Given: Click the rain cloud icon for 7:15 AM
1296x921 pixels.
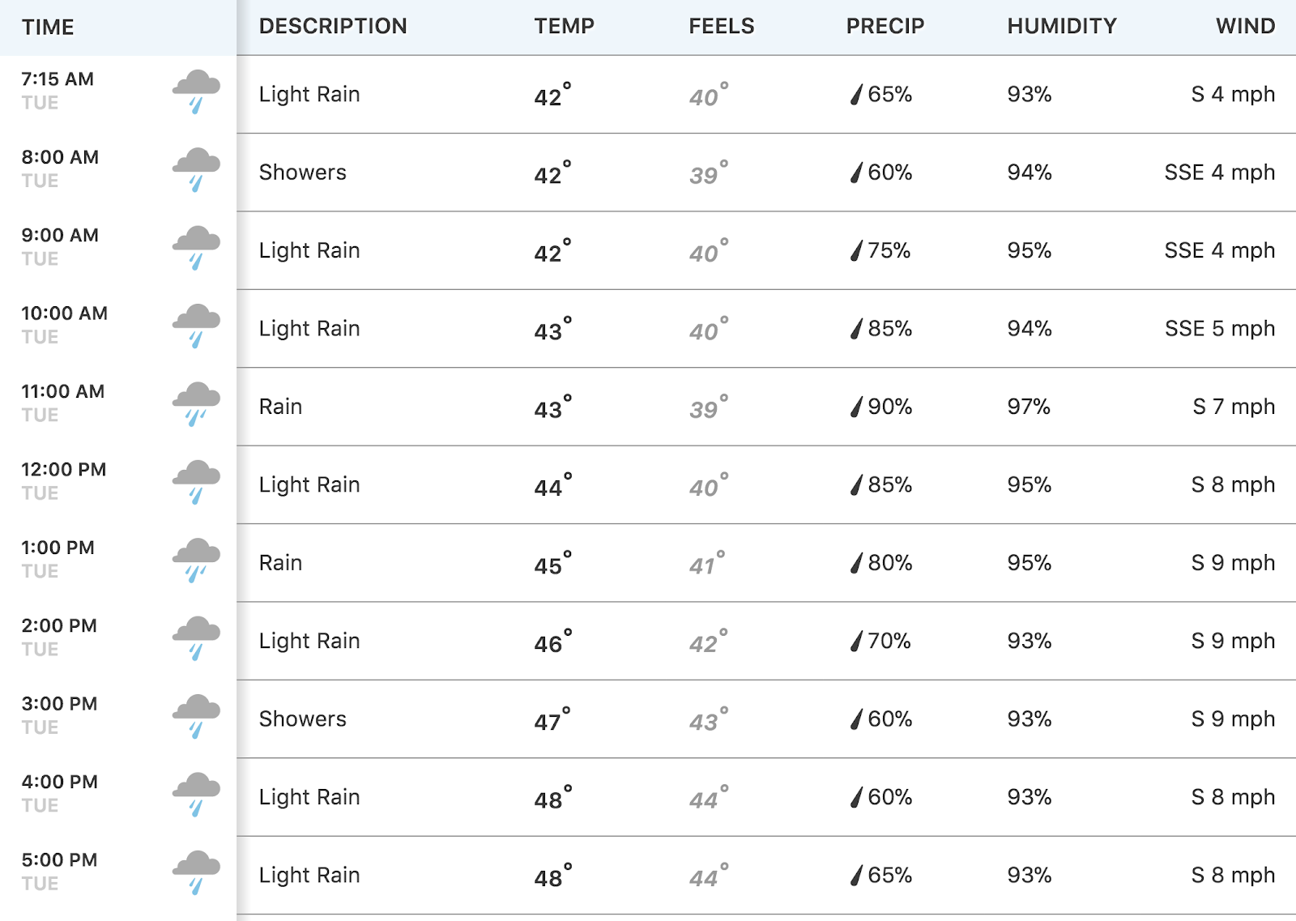Looking at the screenshot, I should [x=196, y=92].
